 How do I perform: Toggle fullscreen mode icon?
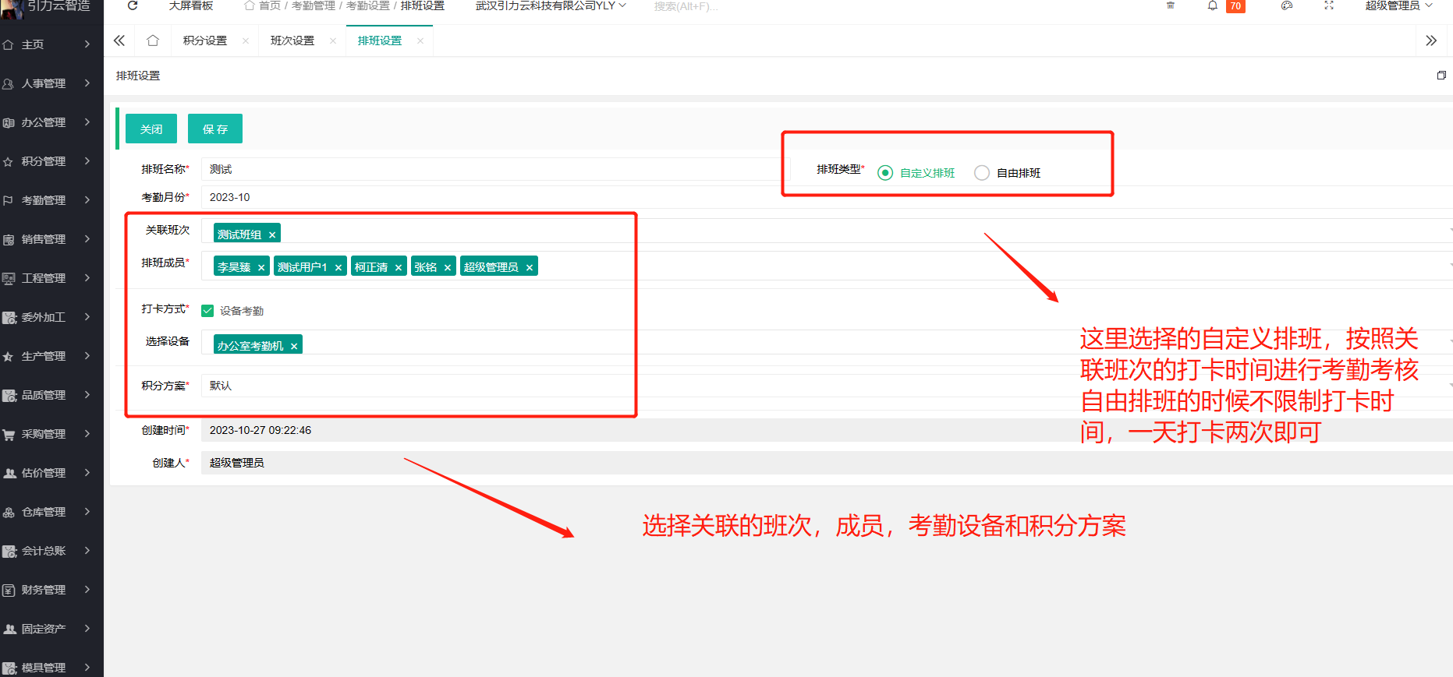[x=1329, y=5]
